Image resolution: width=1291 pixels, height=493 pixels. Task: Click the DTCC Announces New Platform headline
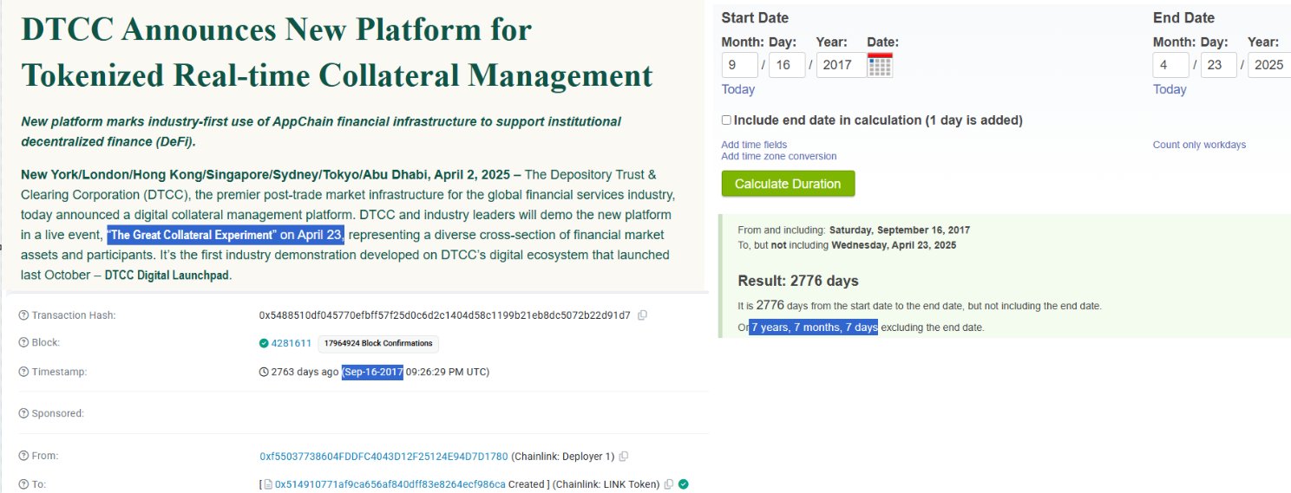click(337, 53)
